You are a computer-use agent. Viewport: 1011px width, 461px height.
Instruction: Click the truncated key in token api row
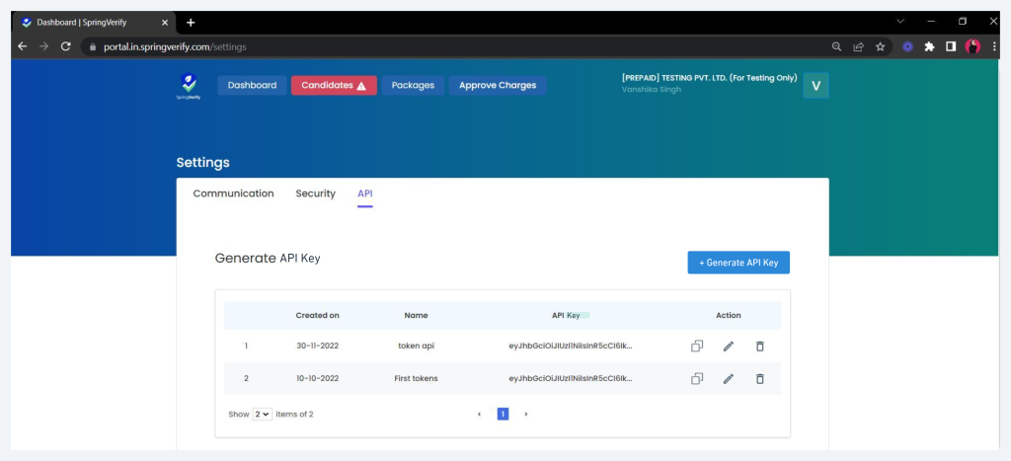[571, 346]
